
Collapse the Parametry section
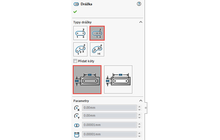point(141,101)
